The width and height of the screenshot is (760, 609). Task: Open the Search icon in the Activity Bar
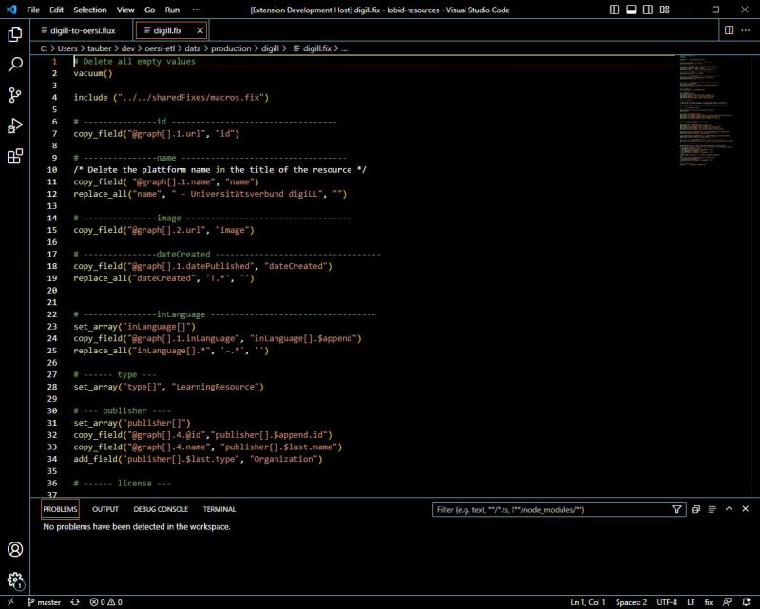click(x=12, y=63)
